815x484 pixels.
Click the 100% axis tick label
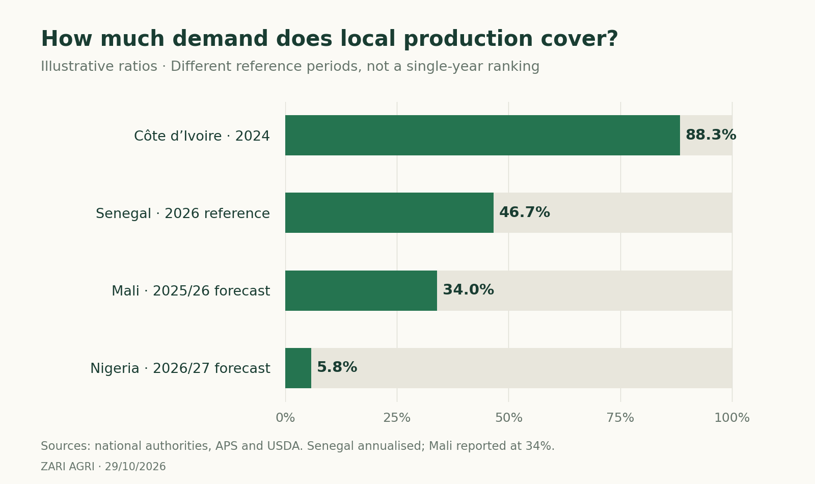(x=732, y=418)
